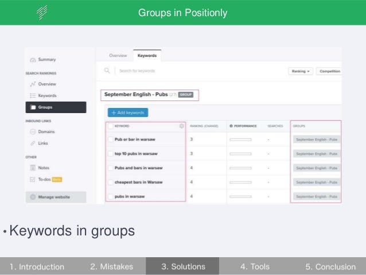
Task: Click the Searches column header
Action: 275,126
